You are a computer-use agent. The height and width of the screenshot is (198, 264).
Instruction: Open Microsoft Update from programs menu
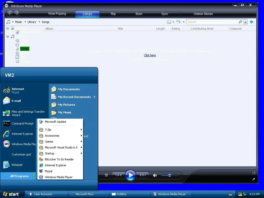click(60, 122)
